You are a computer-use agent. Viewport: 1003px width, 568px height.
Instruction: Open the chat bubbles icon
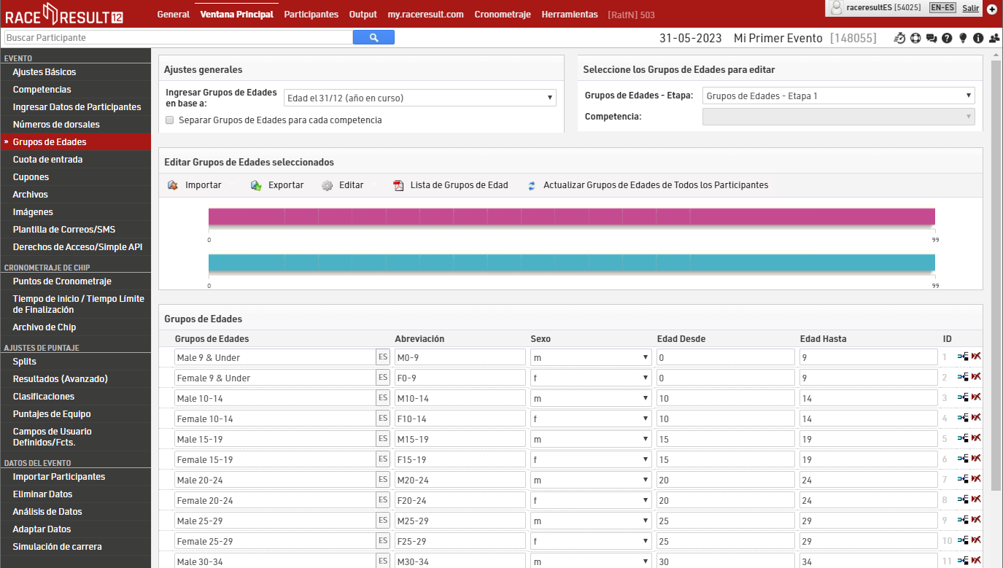(x=932, y=38)
